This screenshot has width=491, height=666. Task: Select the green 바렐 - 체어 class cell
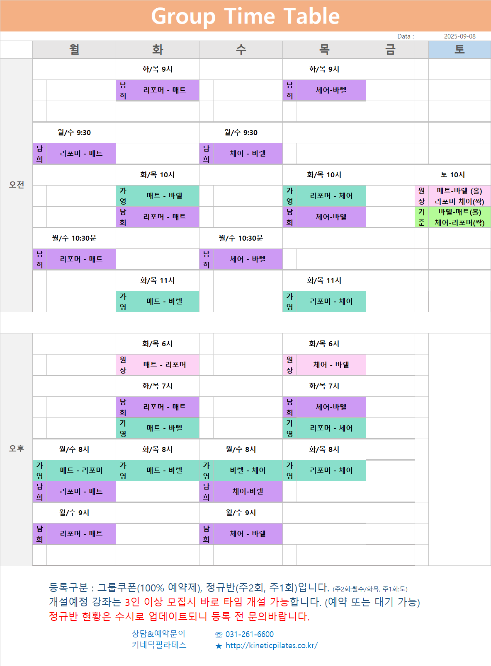click(x=248, y=471)
